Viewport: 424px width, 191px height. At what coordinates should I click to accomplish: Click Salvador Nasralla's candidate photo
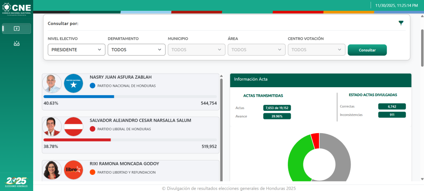(52, 127)
